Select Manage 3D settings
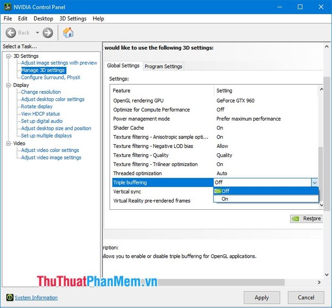The image size is (332, 308). click(x=43, y=70)
